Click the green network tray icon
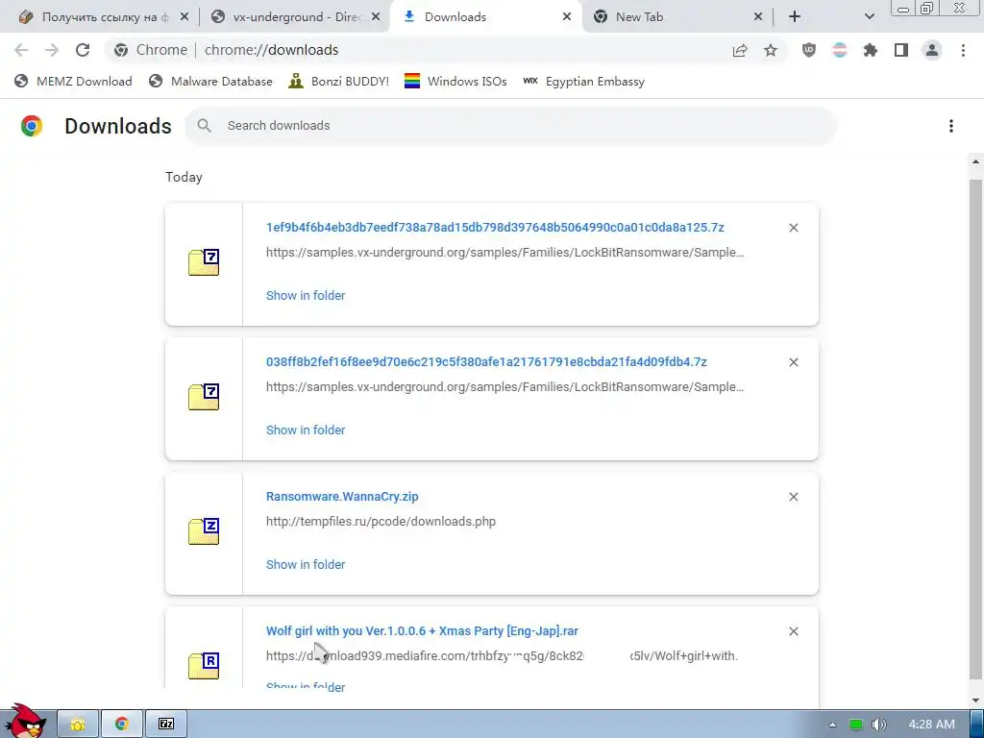The image size is (984, 738). pos(856,725)
